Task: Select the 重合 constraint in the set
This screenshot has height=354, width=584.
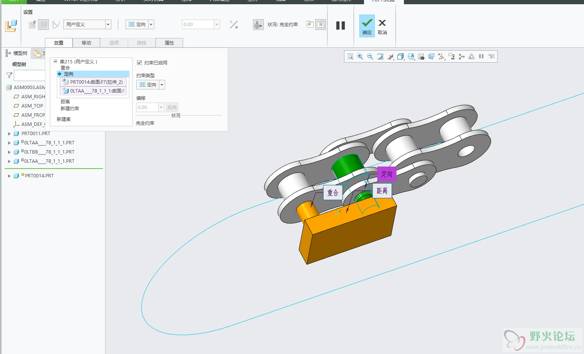Action: coord(65,68)
